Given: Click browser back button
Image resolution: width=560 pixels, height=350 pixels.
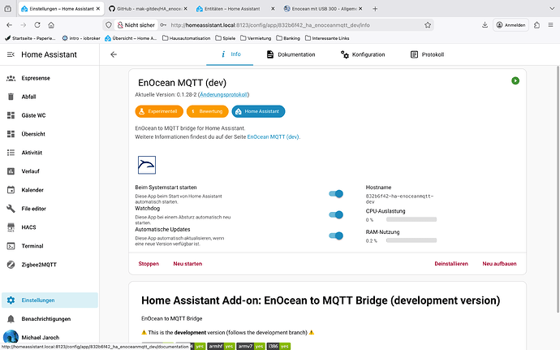Looking at the screenshot, I should click(x=9, y=25).
